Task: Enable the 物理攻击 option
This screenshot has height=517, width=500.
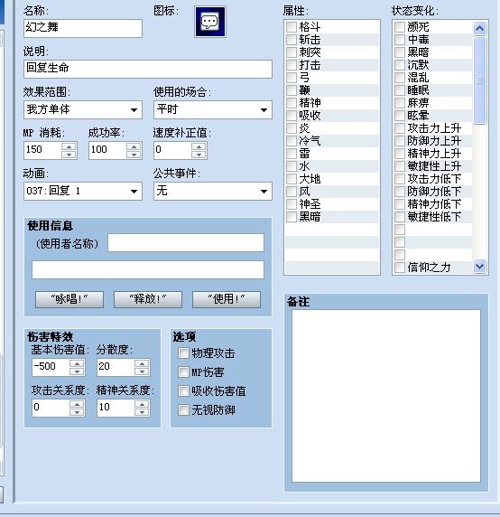Action: (x=183, y=353)
